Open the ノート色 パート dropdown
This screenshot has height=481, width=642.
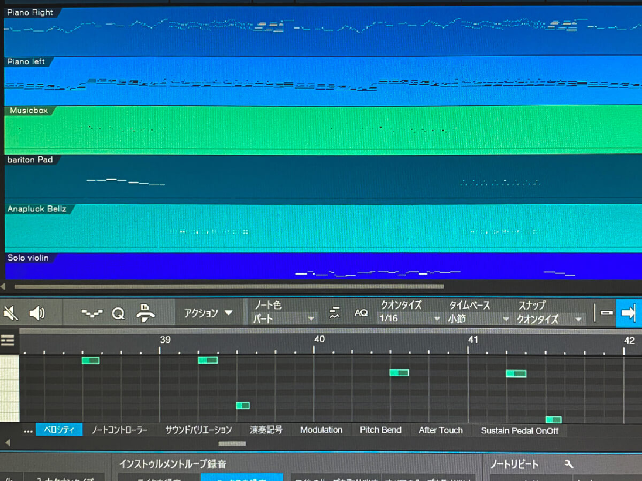point(284,319)
